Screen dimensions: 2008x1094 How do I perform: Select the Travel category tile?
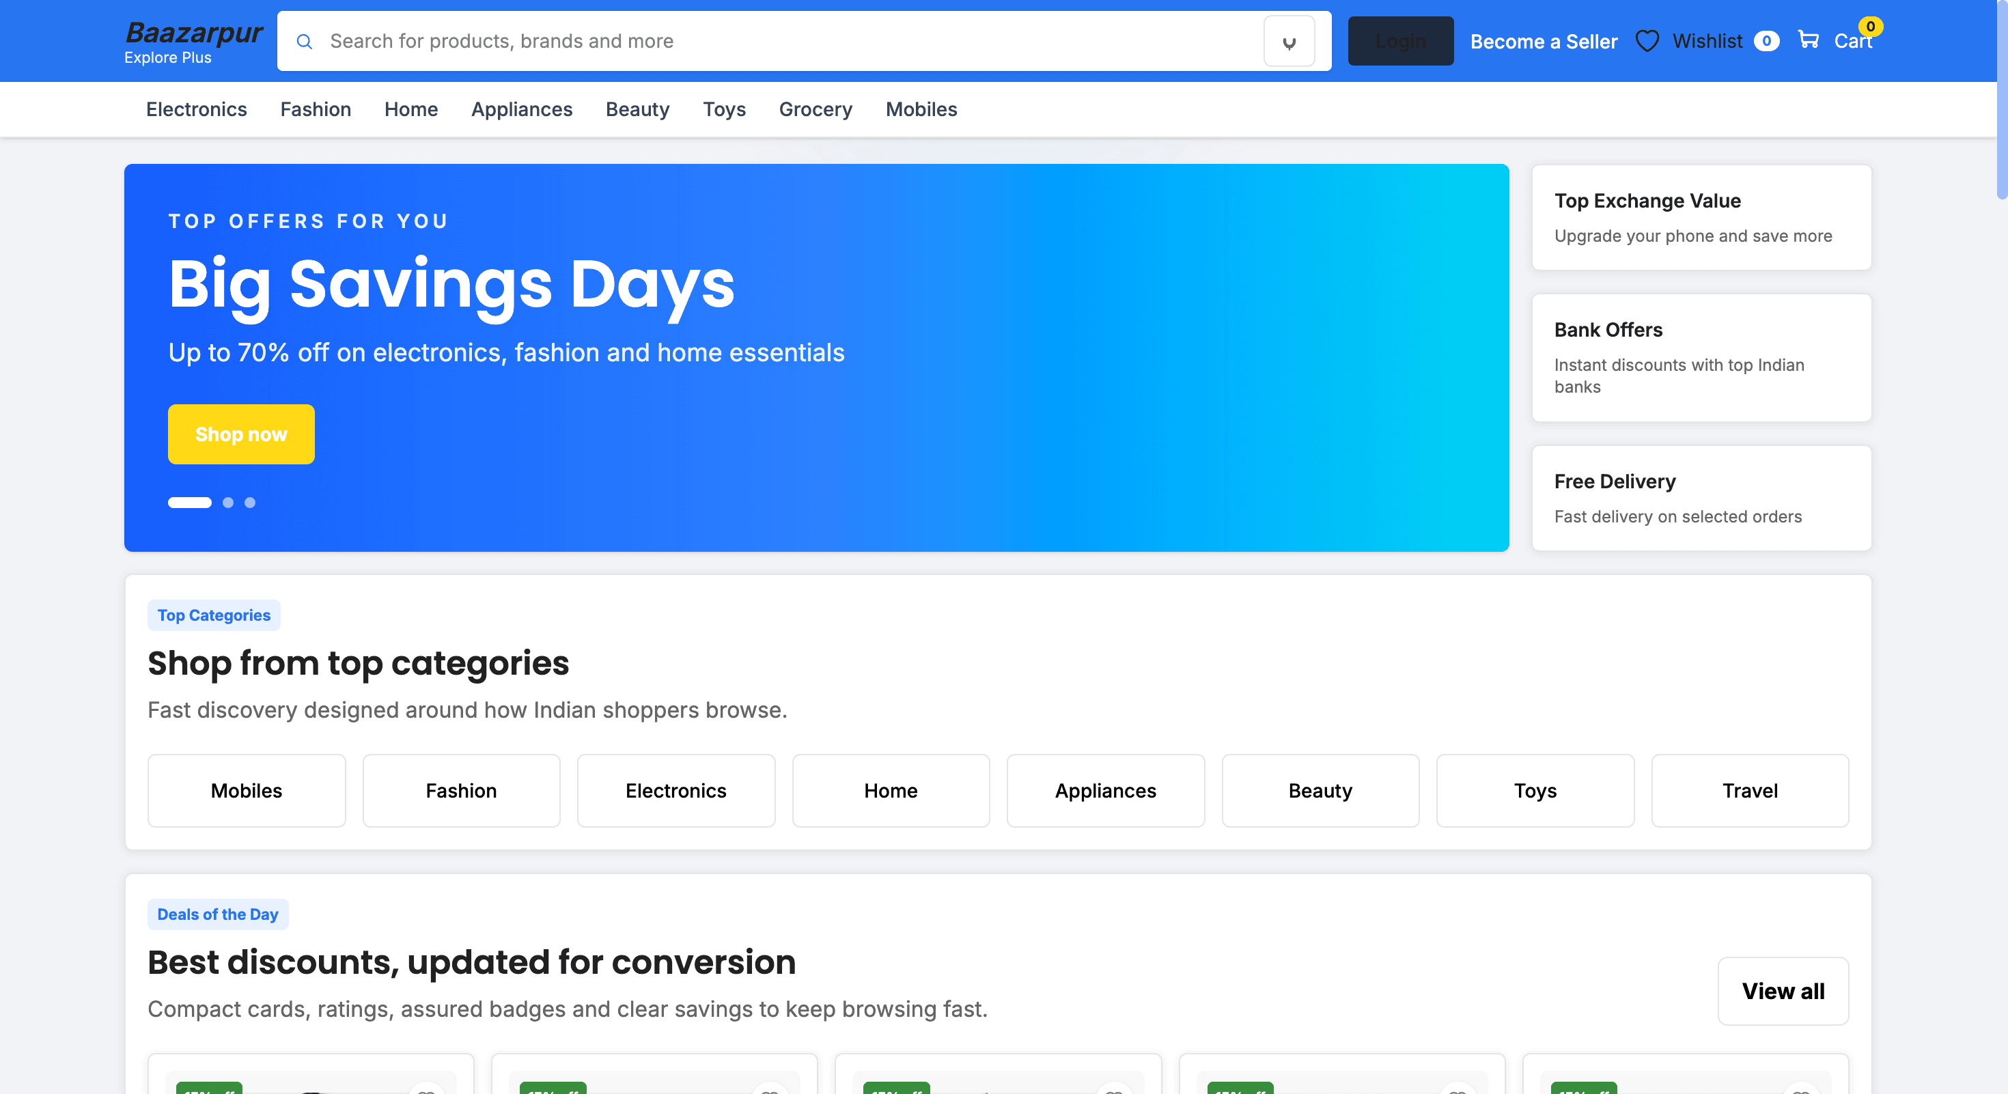pos(1750,791)
